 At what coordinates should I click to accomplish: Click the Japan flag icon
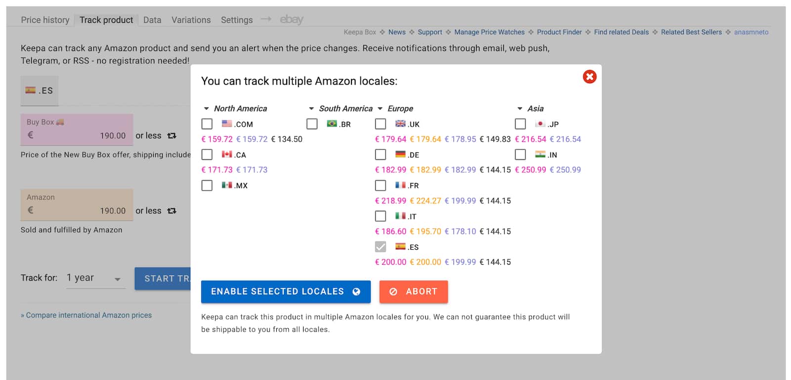click(x=540, y=124)
